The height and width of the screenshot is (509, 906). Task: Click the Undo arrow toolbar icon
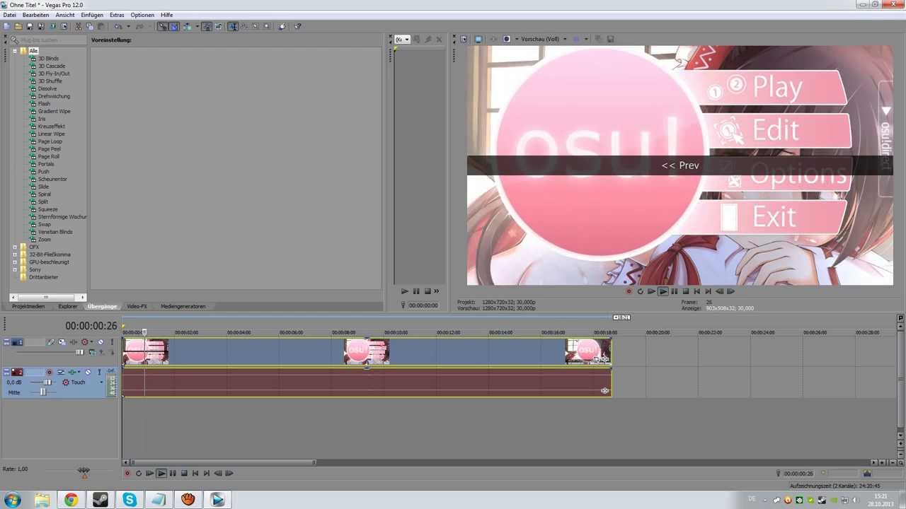(117, 27)
